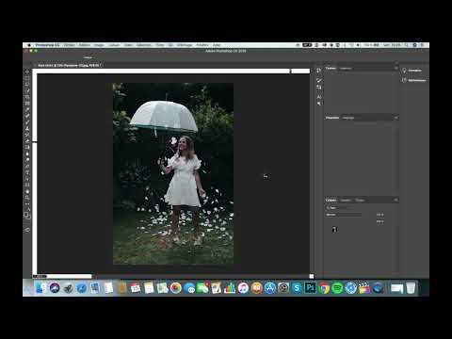This screenshot has height=339, width=452.
Task: Select the Quick Selection tool
Action: click(x=27, y=90)
